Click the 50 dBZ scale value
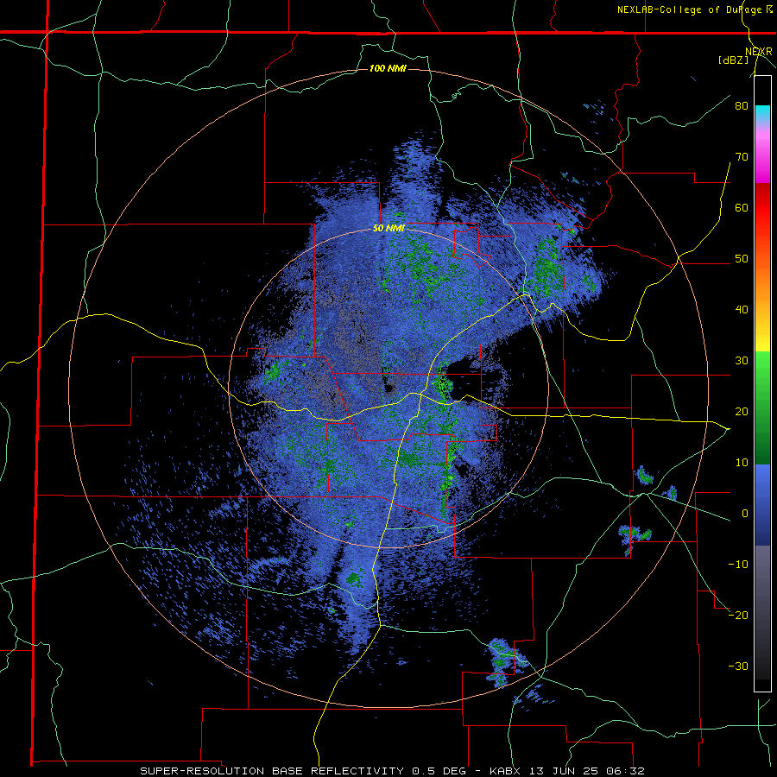This screenshot has width=777, height=777. point(742,259)
